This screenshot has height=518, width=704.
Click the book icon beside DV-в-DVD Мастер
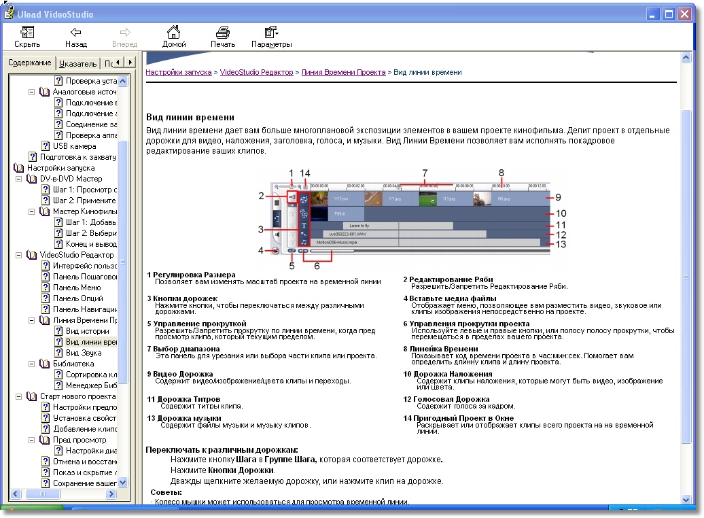click(32, 179)
